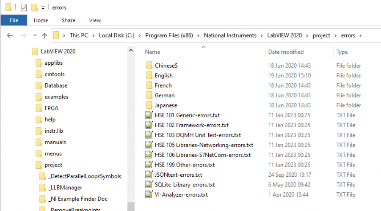Select menus folder in navigation tree
Screen dimensions: 381x211
click(x=53, y=153)
